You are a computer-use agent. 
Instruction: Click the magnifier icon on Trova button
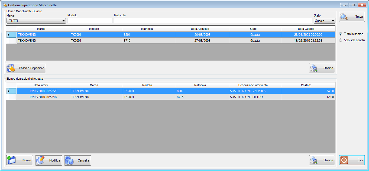tap(345, 17)
